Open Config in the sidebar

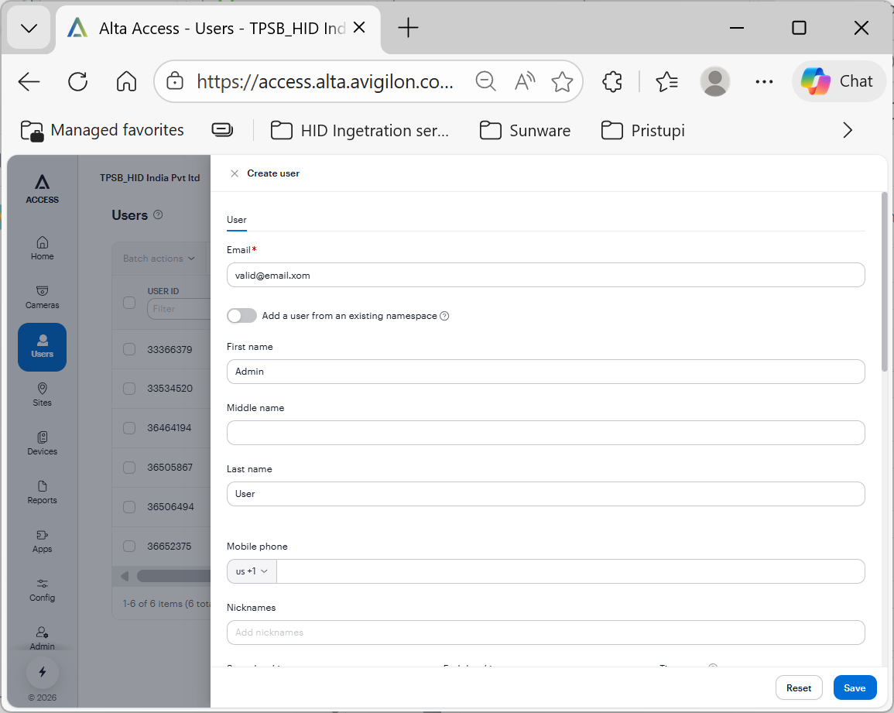43,590
